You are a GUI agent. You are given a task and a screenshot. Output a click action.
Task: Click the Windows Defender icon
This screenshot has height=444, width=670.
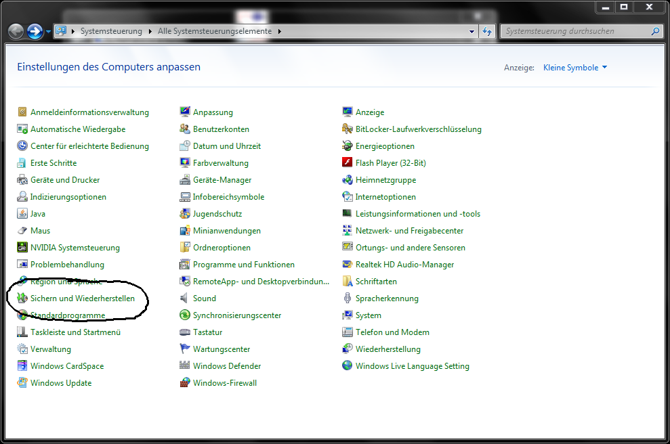click(185, 366)
